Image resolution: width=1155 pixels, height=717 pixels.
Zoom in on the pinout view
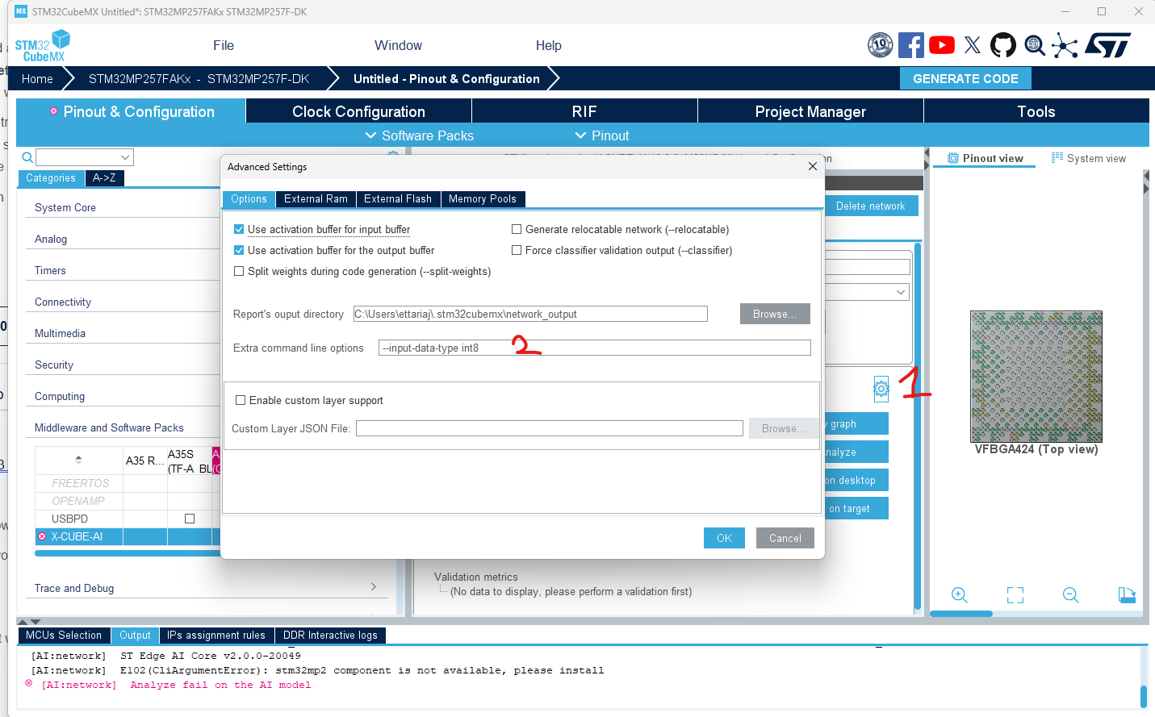click(x=960, y=595)
